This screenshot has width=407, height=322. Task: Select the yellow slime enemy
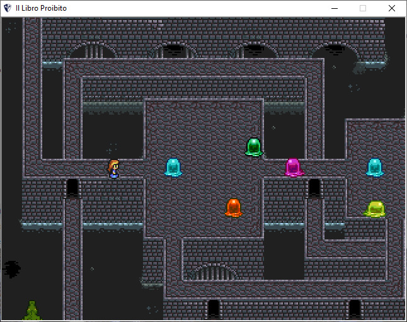point(375,209)
